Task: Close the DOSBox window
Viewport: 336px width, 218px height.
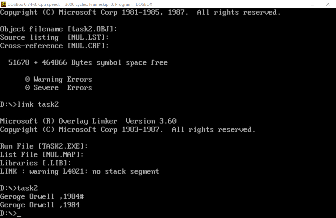Action: click(x=328, y=4)
